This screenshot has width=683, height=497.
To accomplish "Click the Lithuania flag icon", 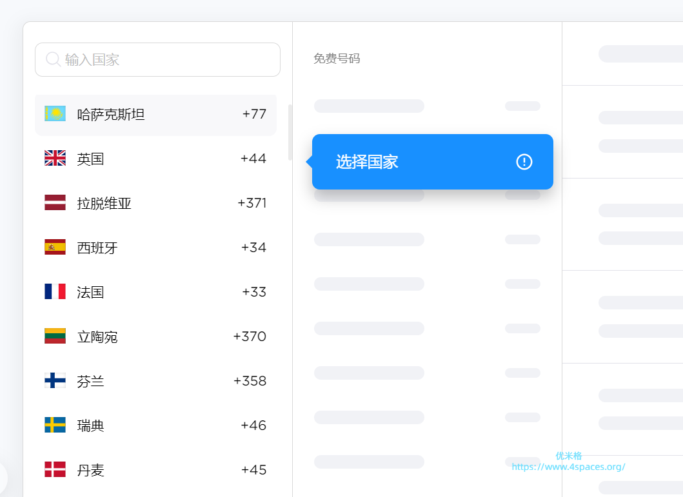I will (55, 336).
